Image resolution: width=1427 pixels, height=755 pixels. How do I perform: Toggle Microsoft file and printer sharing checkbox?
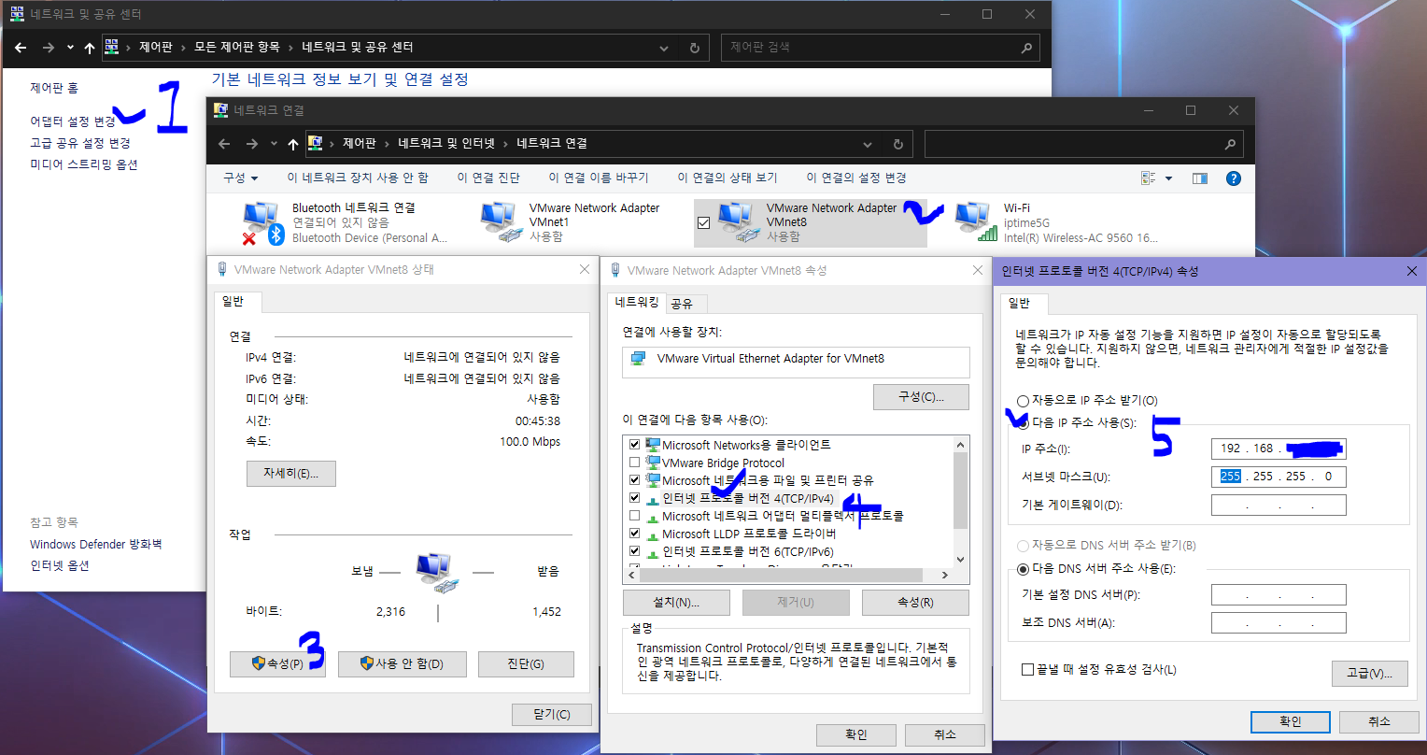(x=635, y=480)
